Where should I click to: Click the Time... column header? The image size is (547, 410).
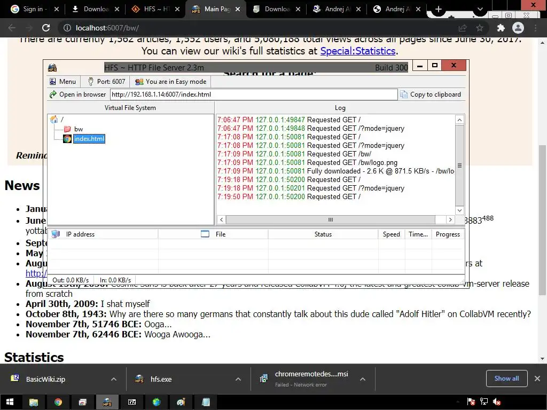(x=418, y=234)
